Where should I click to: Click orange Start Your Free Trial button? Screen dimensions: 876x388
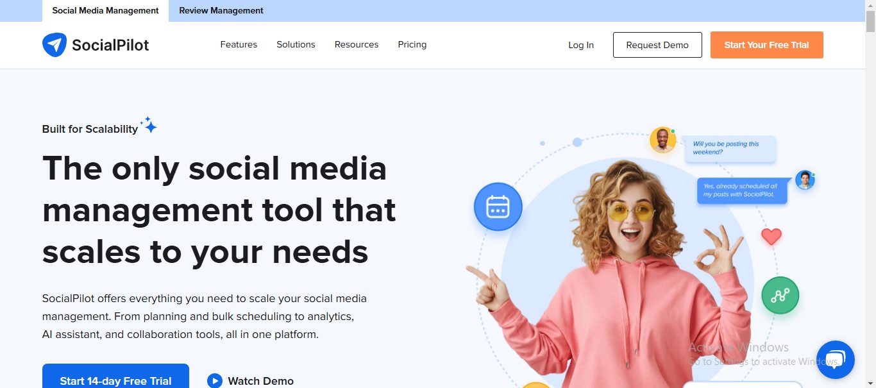pyautogui.click(x=767, y=45)
